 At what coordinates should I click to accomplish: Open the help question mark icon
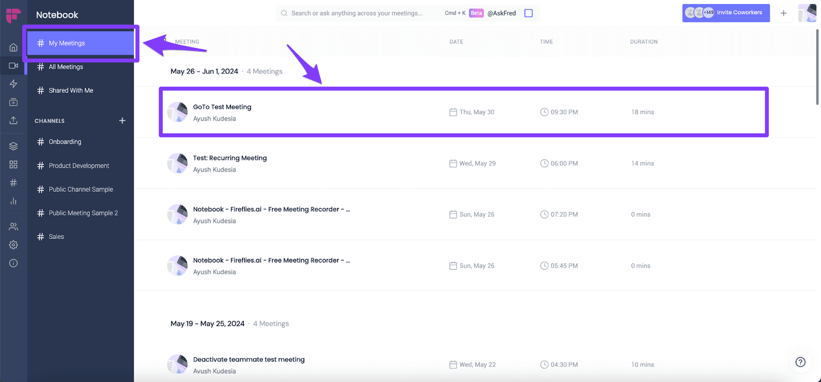point(800,362)
